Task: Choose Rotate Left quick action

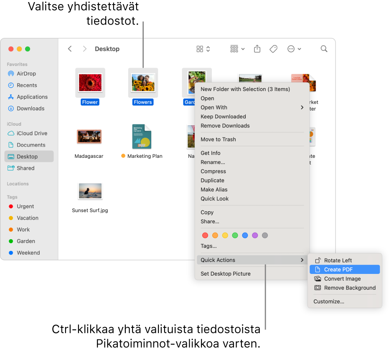Action: [345, 261]
